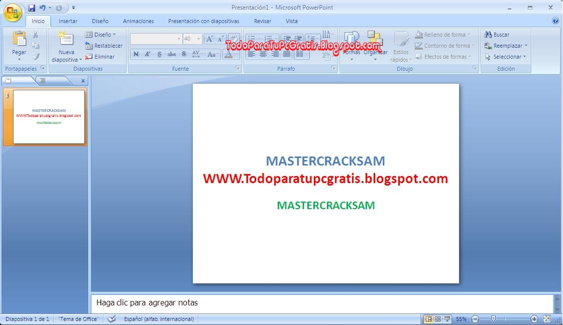Click the Buscar find button
This screenshot has width=563, height=325.
point(497,35)
